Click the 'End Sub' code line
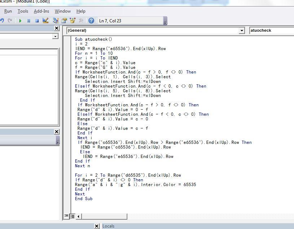The width and height of the screenshot is (294, 229). 84,199
